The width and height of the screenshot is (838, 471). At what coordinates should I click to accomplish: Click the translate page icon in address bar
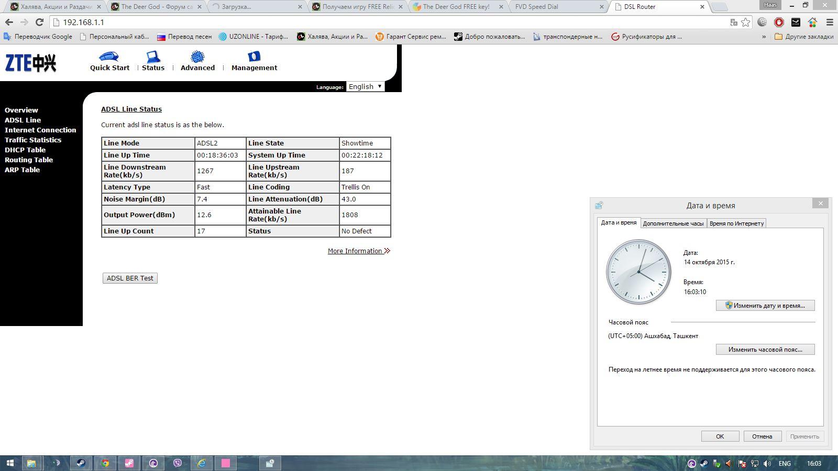[734, 23]
